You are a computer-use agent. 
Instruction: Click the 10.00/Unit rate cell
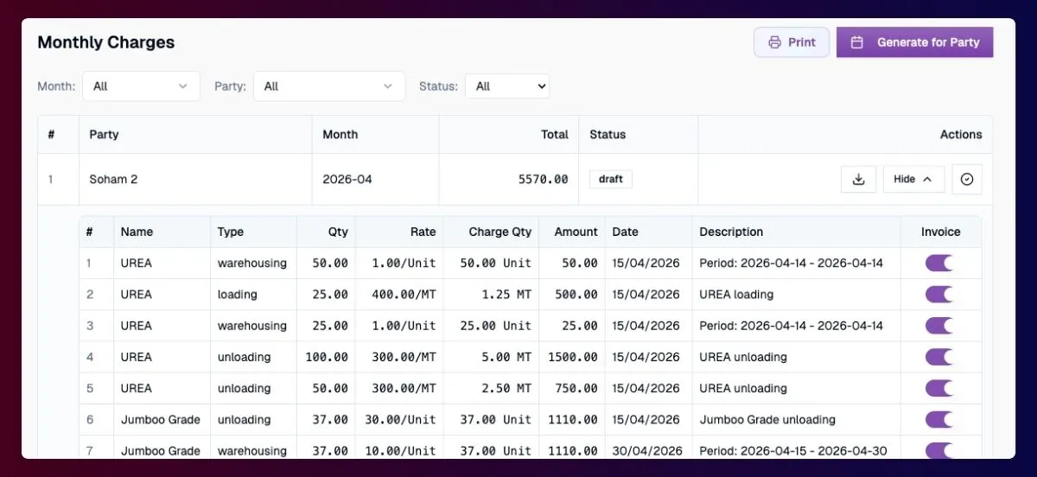pyautogui.click(x=401, y=450)
